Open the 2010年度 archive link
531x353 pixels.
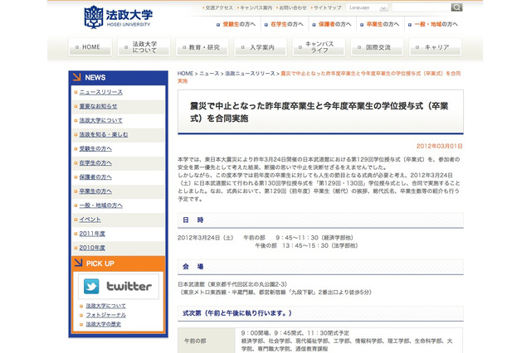(92, 249)
